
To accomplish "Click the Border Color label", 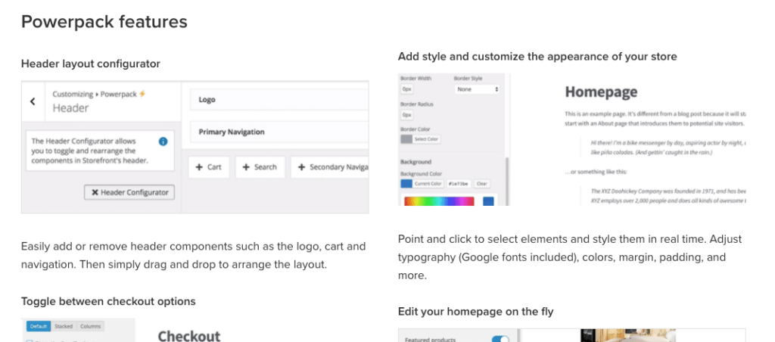I will coord(416,129).
